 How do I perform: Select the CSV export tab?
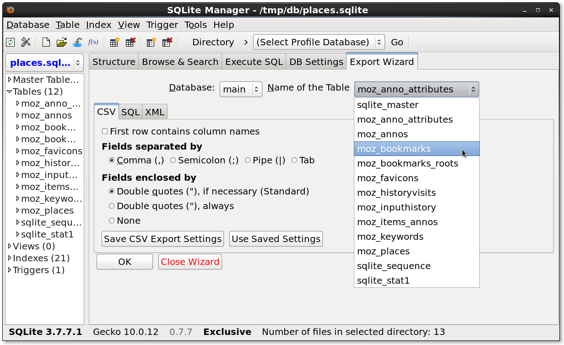(106, 112)
